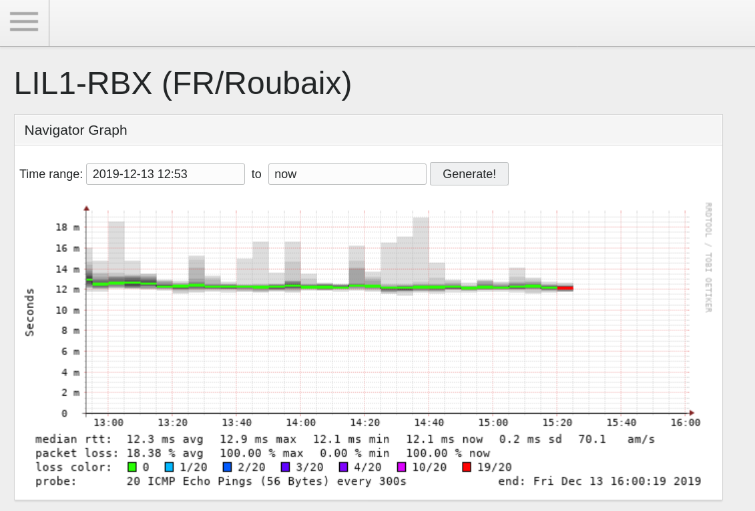Click the red 19/20 loss swatch
The width and height of the screenshot is (755, 511).
coord(467,467)
